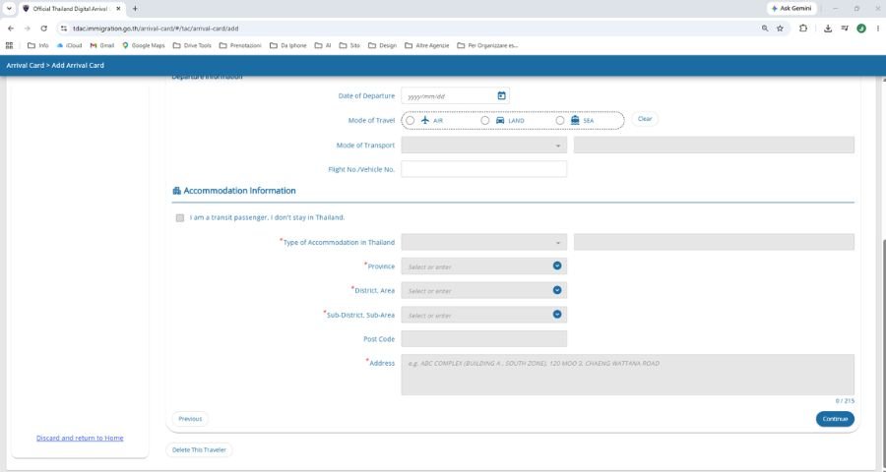This screenshot has height=472, width=886.
Task: Open the tab search chevron
Action: 9,9
